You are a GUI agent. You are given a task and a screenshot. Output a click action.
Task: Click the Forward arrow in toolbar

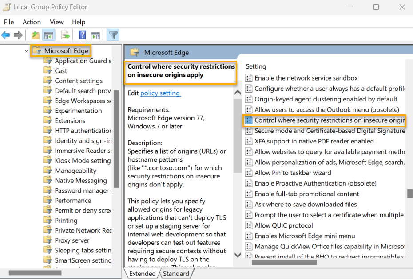tap(18, 35)
